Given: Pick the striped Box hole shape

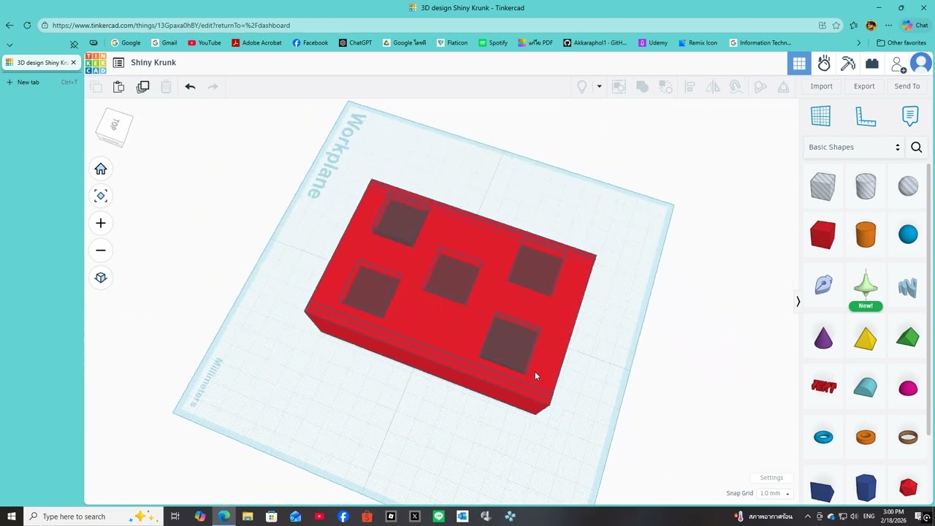Looking at the screenshot, I should click(823, 186).
